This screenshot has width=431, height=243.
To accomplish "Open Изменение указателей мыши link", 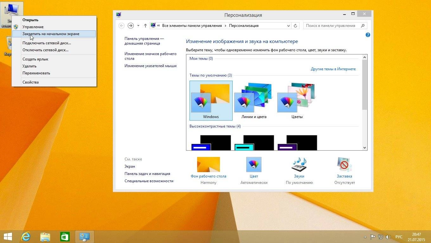I will coord(151,66).
